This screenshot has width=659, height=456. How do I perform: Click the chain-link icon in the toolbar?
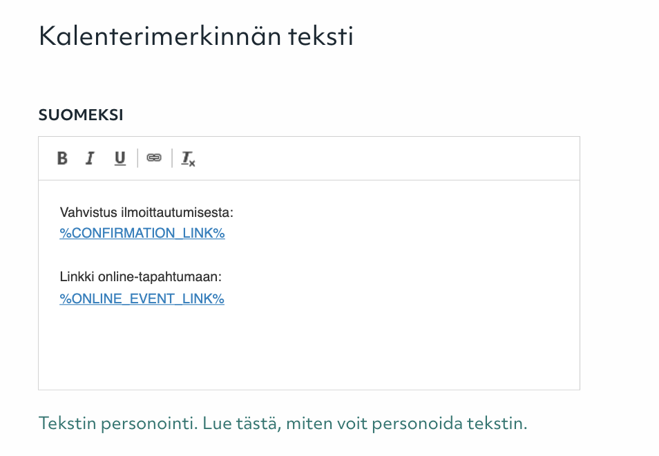[153, 158]
